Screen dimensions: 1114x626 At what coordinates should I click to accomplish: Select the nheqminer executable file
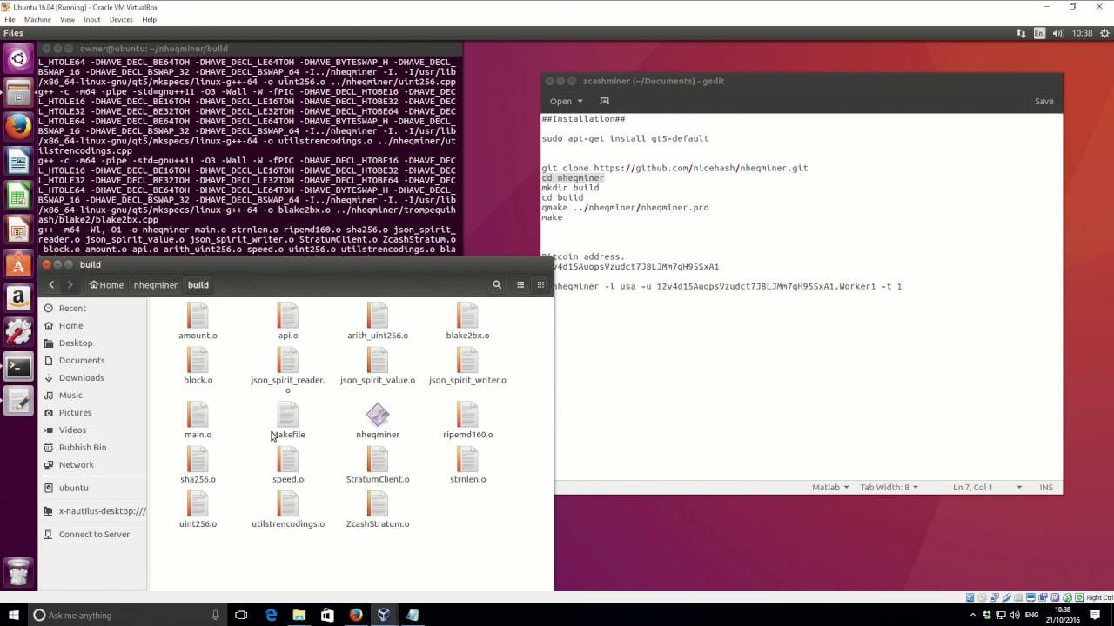click(378, 421)
